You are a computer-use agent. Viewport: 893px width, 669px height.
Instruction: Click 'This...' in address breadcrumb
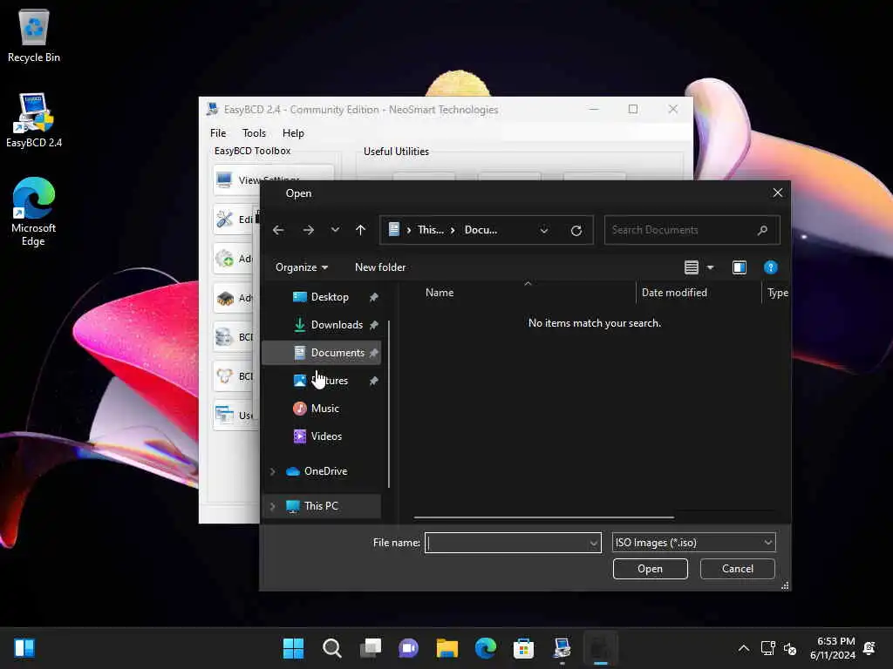431,230
